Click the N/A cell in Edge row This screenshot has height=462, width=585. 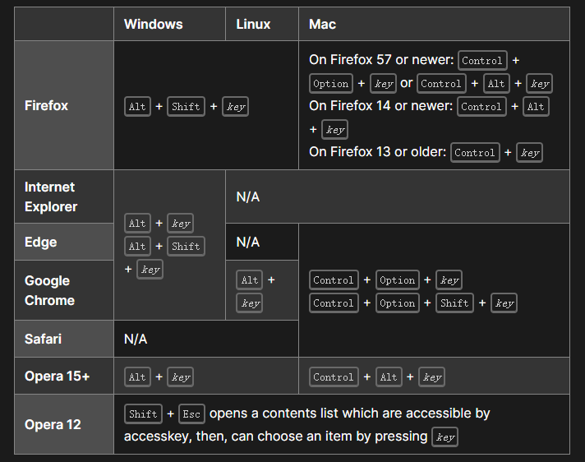tap(247, 242)
